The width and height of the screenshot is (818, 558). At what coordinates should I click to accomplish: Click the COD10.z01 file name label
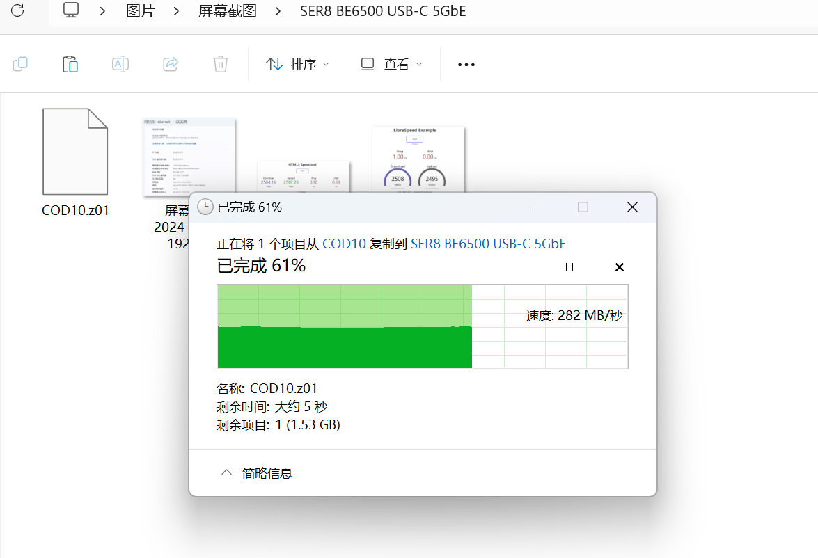[x=76, y=210]
